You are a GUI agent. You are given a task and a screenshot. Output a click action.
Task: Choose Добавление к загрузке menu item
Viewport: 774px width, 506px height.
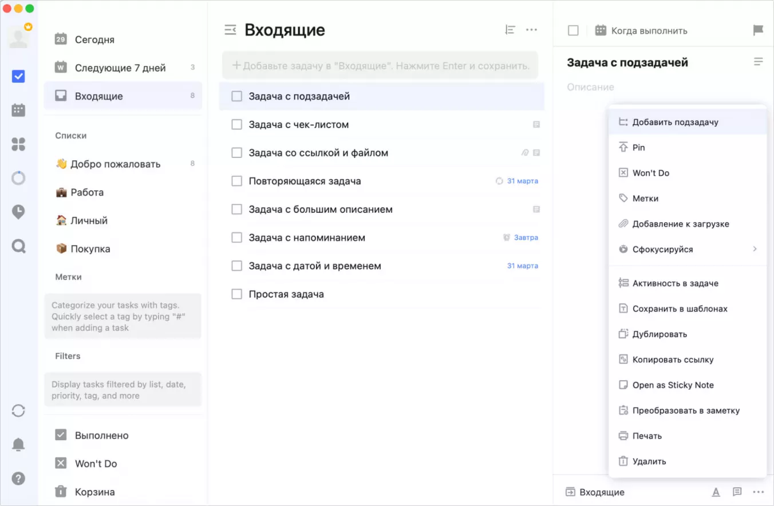[688, 224]
